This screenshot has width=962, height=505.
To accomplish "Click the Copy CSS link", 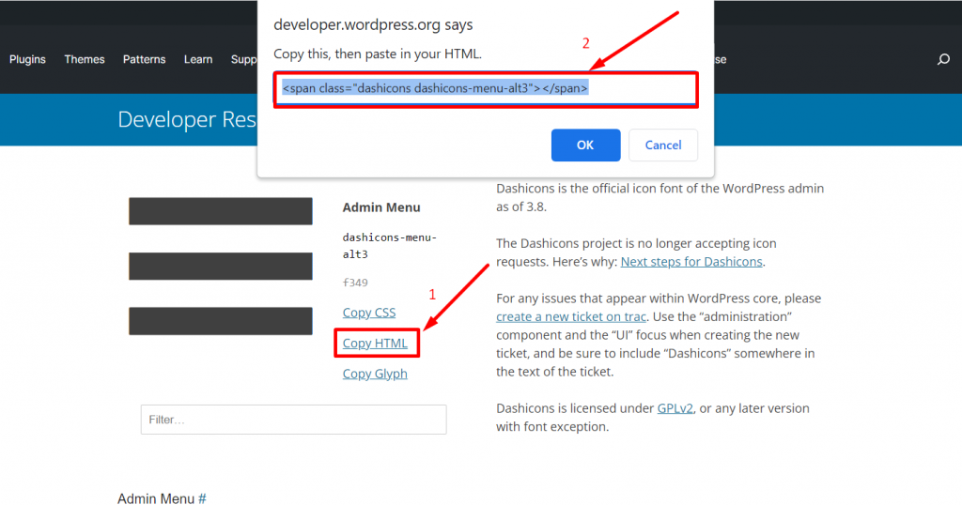I will (x=368, y=313).
